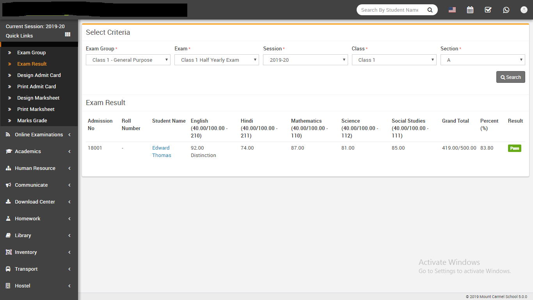533x300 pixels.
Task: Click the Quick Links grid icon
Action: point(68,35)
